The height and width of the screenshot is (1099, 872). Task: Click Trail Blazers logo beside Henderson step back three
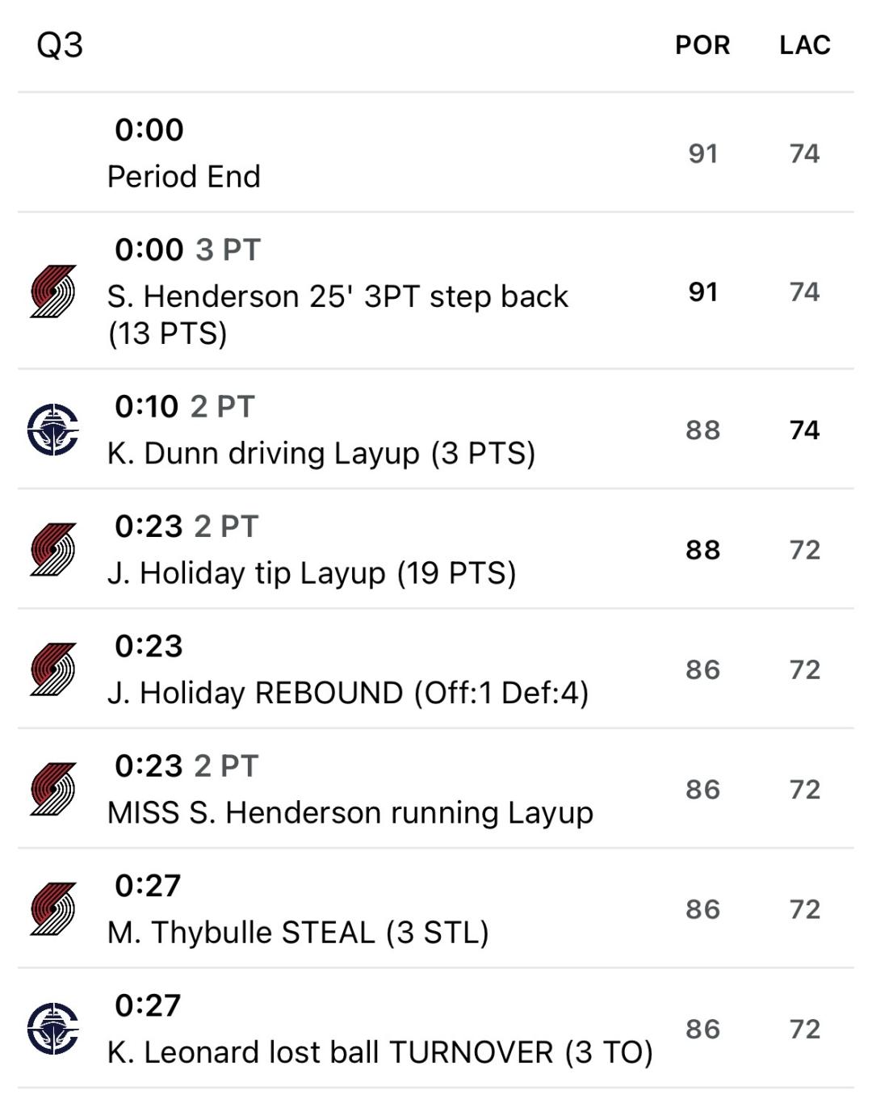[53, 292]
